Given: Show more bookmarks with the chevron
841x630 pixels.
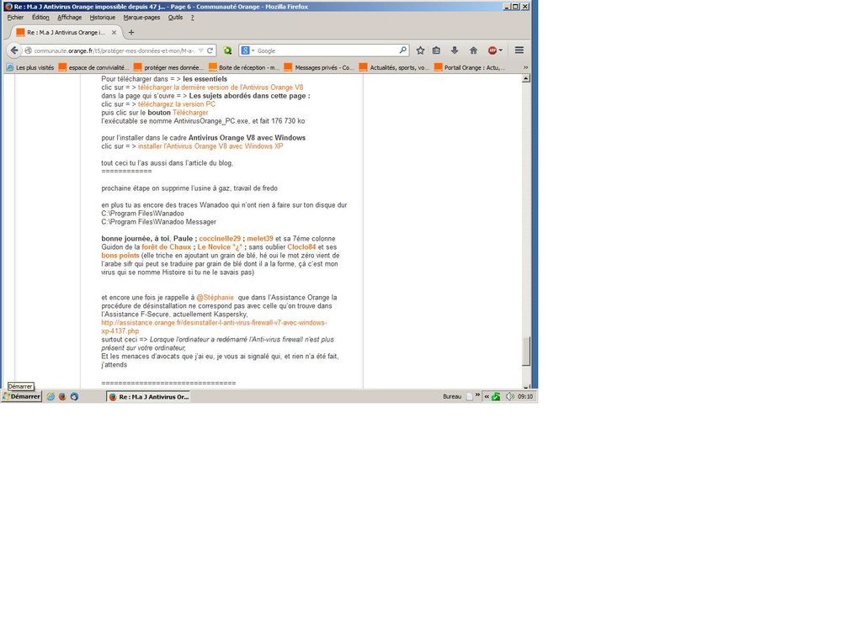Looking at the screenshot, I should tap(525, 67).
